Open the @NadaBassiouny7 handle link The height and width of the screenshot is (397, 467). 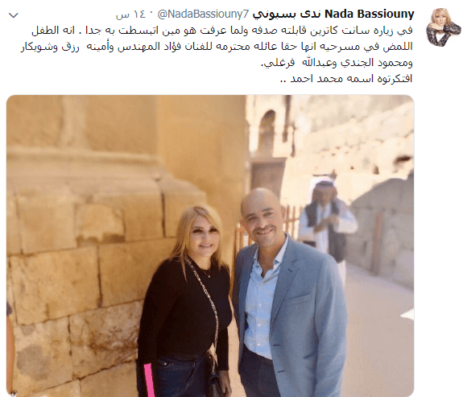pyautogui.click(x=203, y=14)
